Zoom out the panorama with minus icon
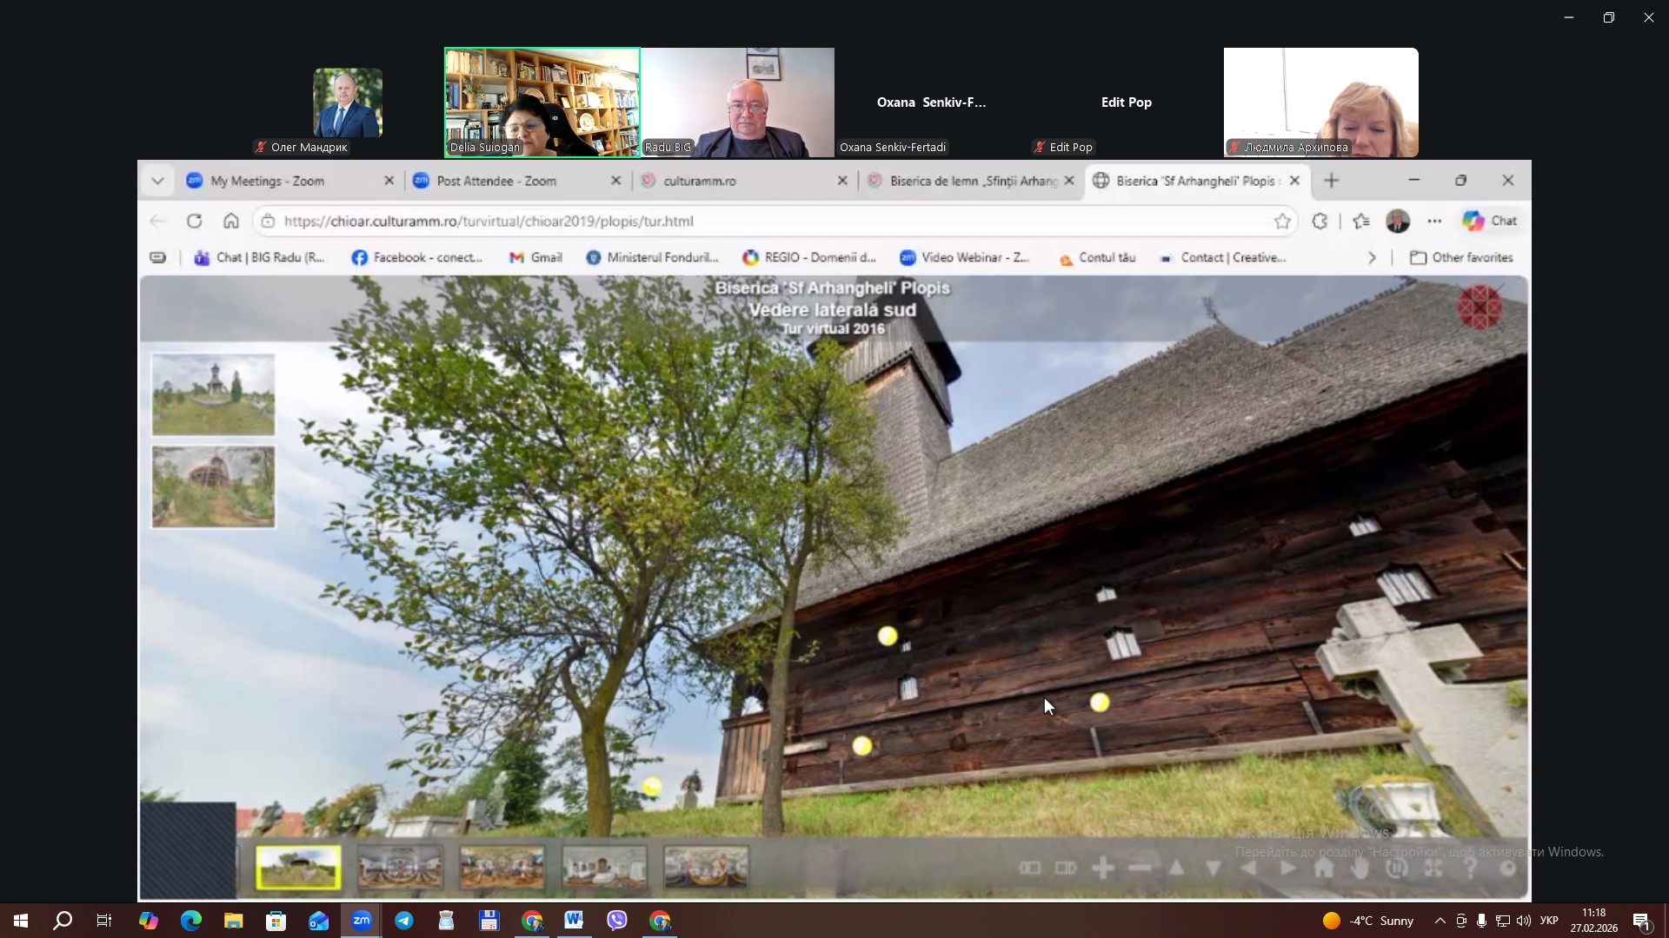 click(x=1140, y=868)
